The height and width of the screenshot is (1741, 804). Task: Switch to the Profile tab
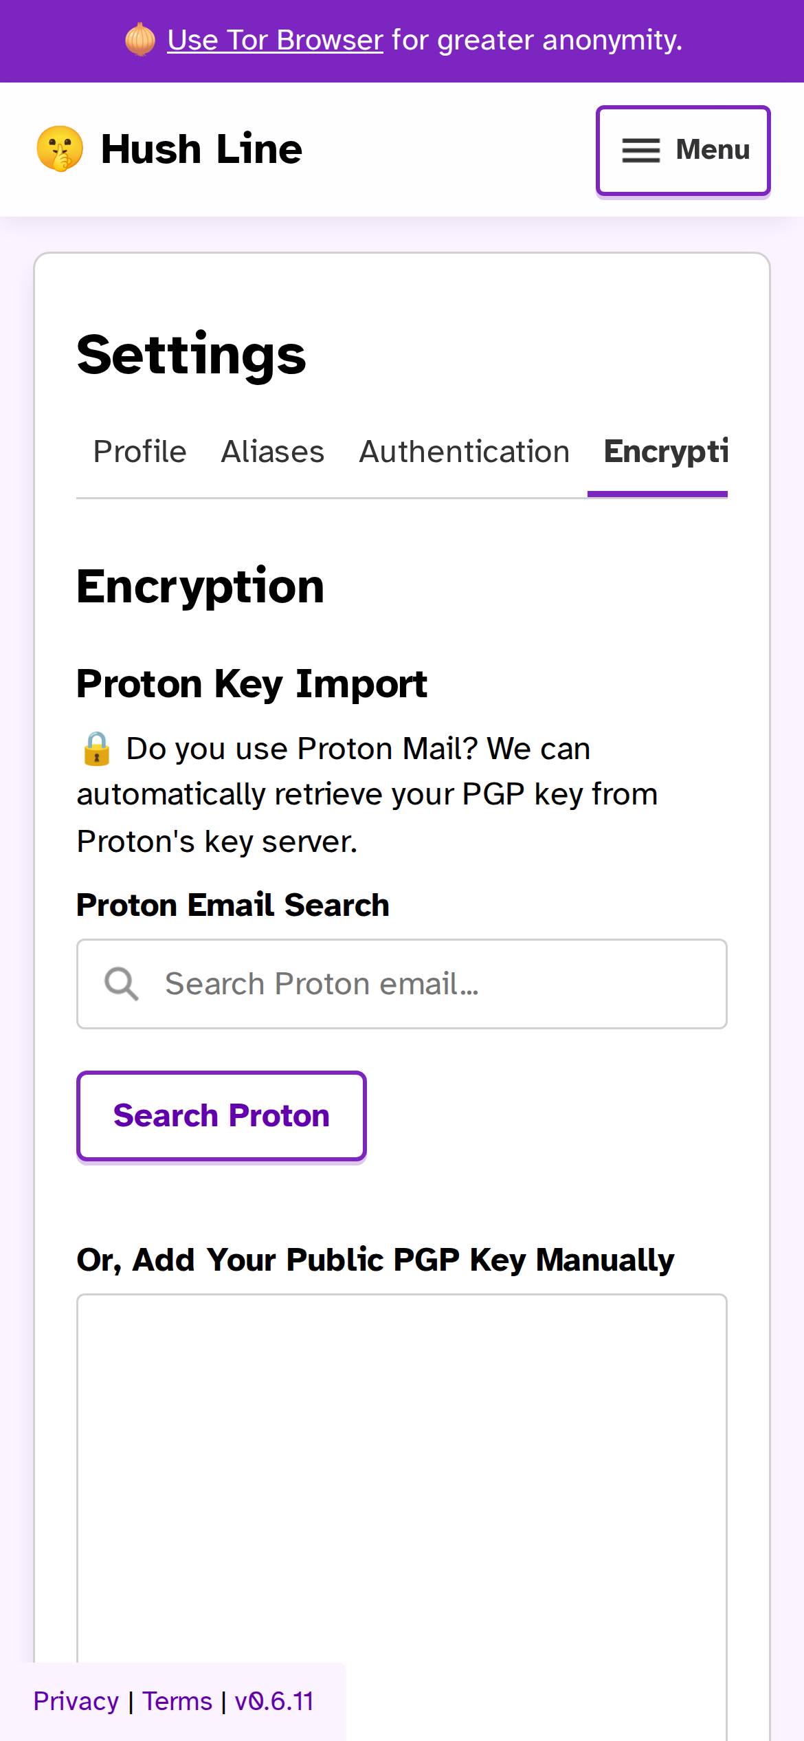tap(139, 452)
